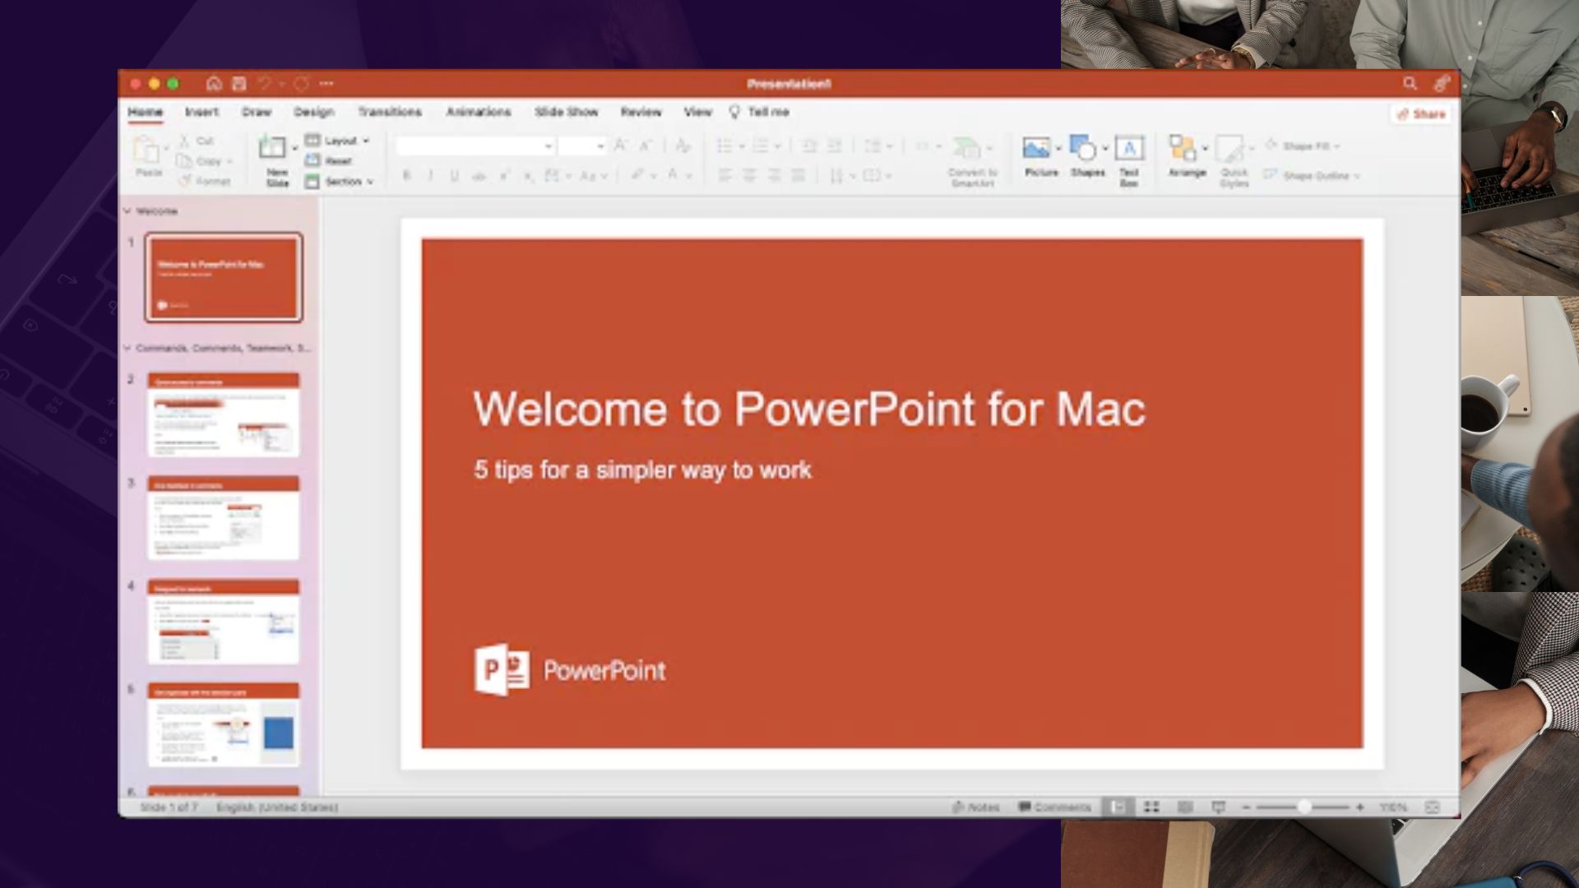Collapse the Commands, Comments, Teamwork section
Image resolution: width=1579 pixels, height=888 pixels.
[x=127, y=348]
